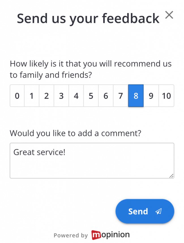
Task: Select rating 1 on recommendation scale
Action: click(32, 96)
